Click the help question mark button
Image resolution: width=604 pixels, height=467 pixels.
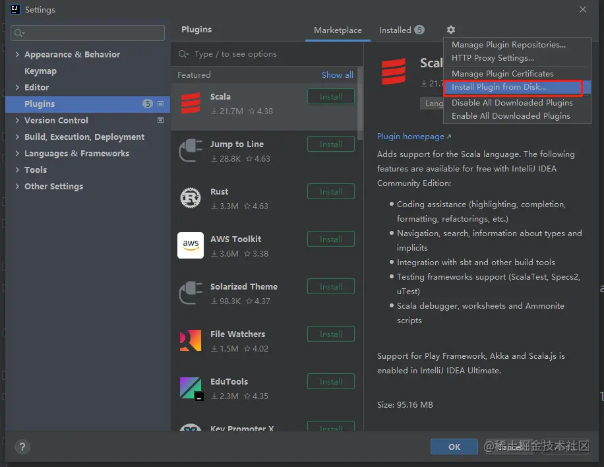tap(22, 447)
